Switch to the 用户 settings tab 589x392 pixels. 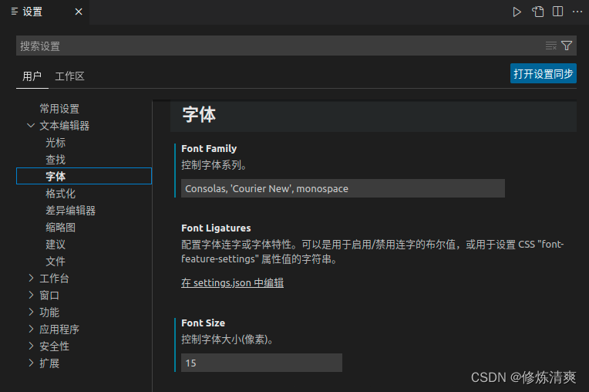[32, 76]
